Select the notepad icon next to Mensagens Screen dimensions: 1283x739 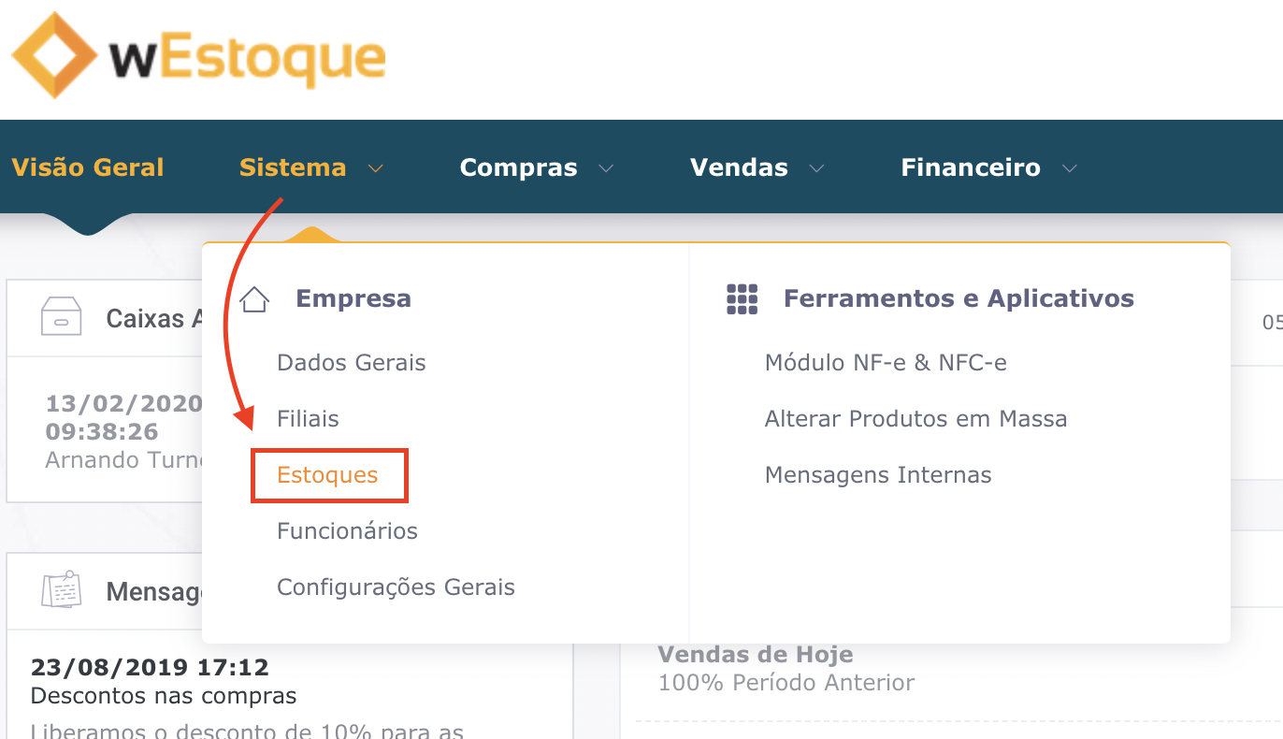[x=61, y=589]
